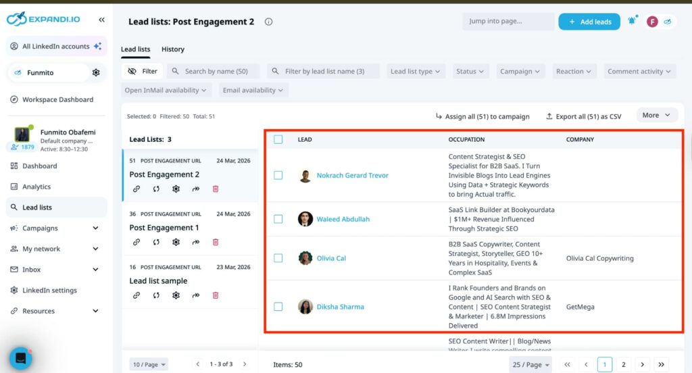The image size is (692, 373).
Task: Collapse the sidebar with double-chevron icon
Action: pos(101,20)
